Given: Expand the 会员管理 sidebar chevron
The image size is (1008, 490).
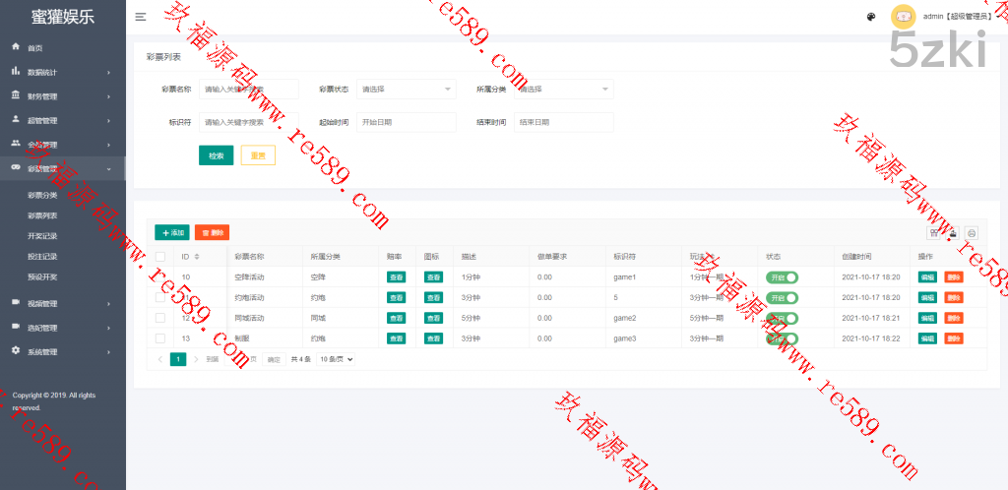Looking at the screenshot, I should coord(108,146).
